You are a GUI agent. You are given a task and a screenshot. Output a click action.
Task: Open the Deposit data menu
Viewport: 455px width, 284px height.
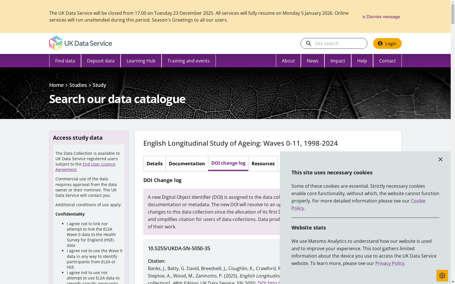click(101, 61)
